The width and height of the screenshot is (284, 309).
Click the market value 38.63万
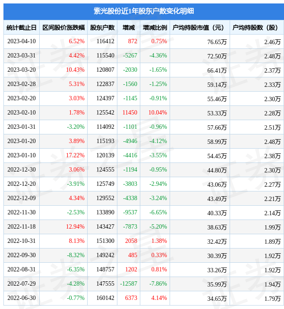pyautogui.click(x=217, y=227)
